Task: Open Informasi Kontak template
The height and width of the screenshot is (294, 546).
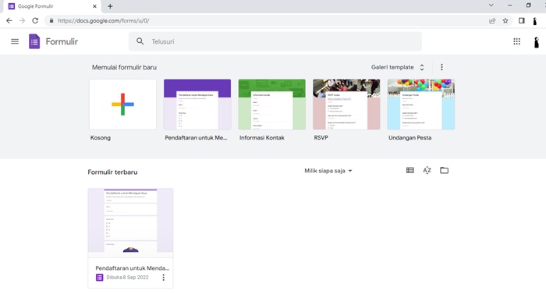Action: (x=272, y=104)
